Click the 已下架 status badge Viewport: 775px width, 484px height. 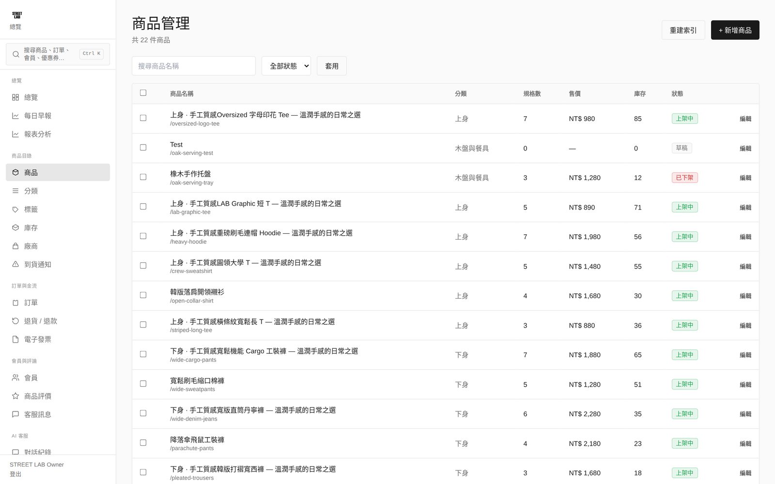(684, 178)
